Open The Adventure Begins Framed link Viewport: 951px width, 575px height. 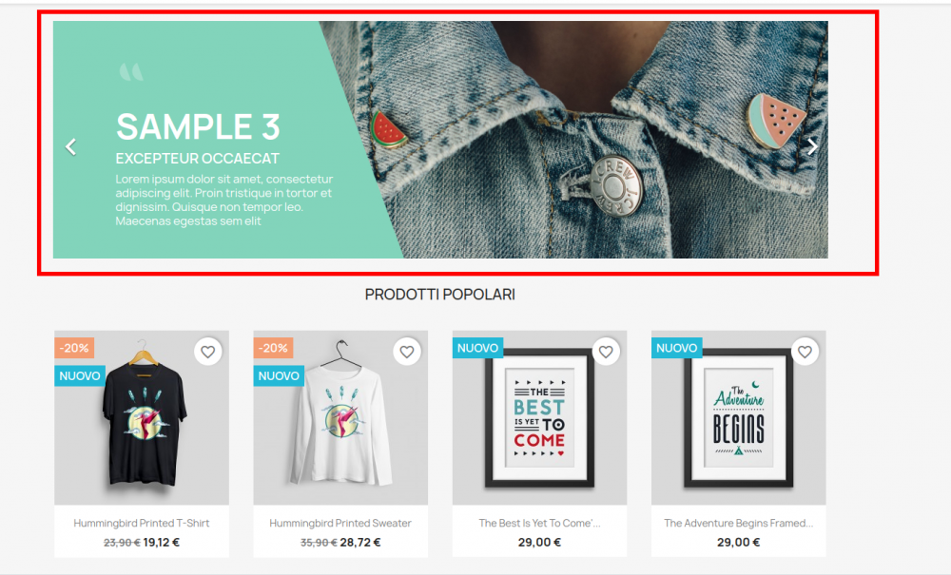(x=738, y=523)
